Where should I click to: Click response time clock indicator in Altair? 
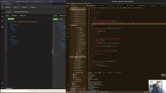click(x=61, y=19)
